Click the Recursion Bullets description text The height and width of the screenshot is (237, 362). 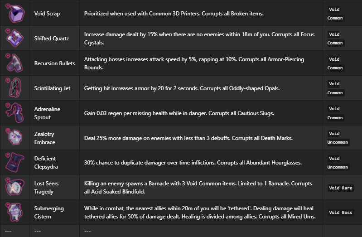point(194,63)
